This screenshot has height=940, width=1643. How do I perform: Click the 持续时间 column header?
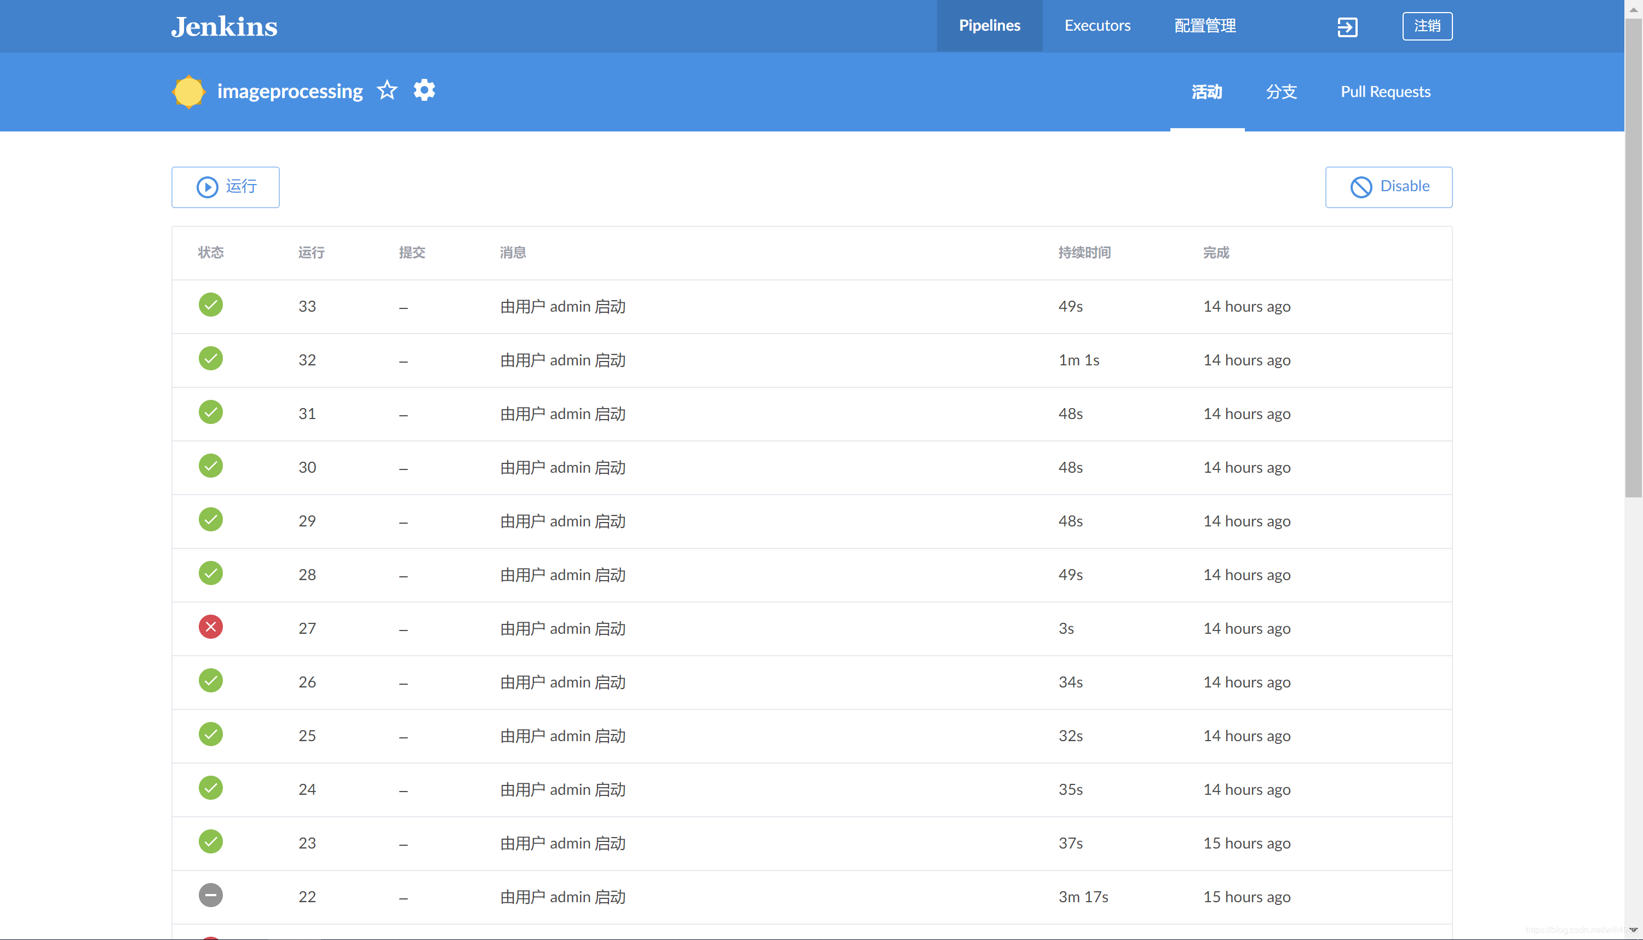click(1084, 253)
